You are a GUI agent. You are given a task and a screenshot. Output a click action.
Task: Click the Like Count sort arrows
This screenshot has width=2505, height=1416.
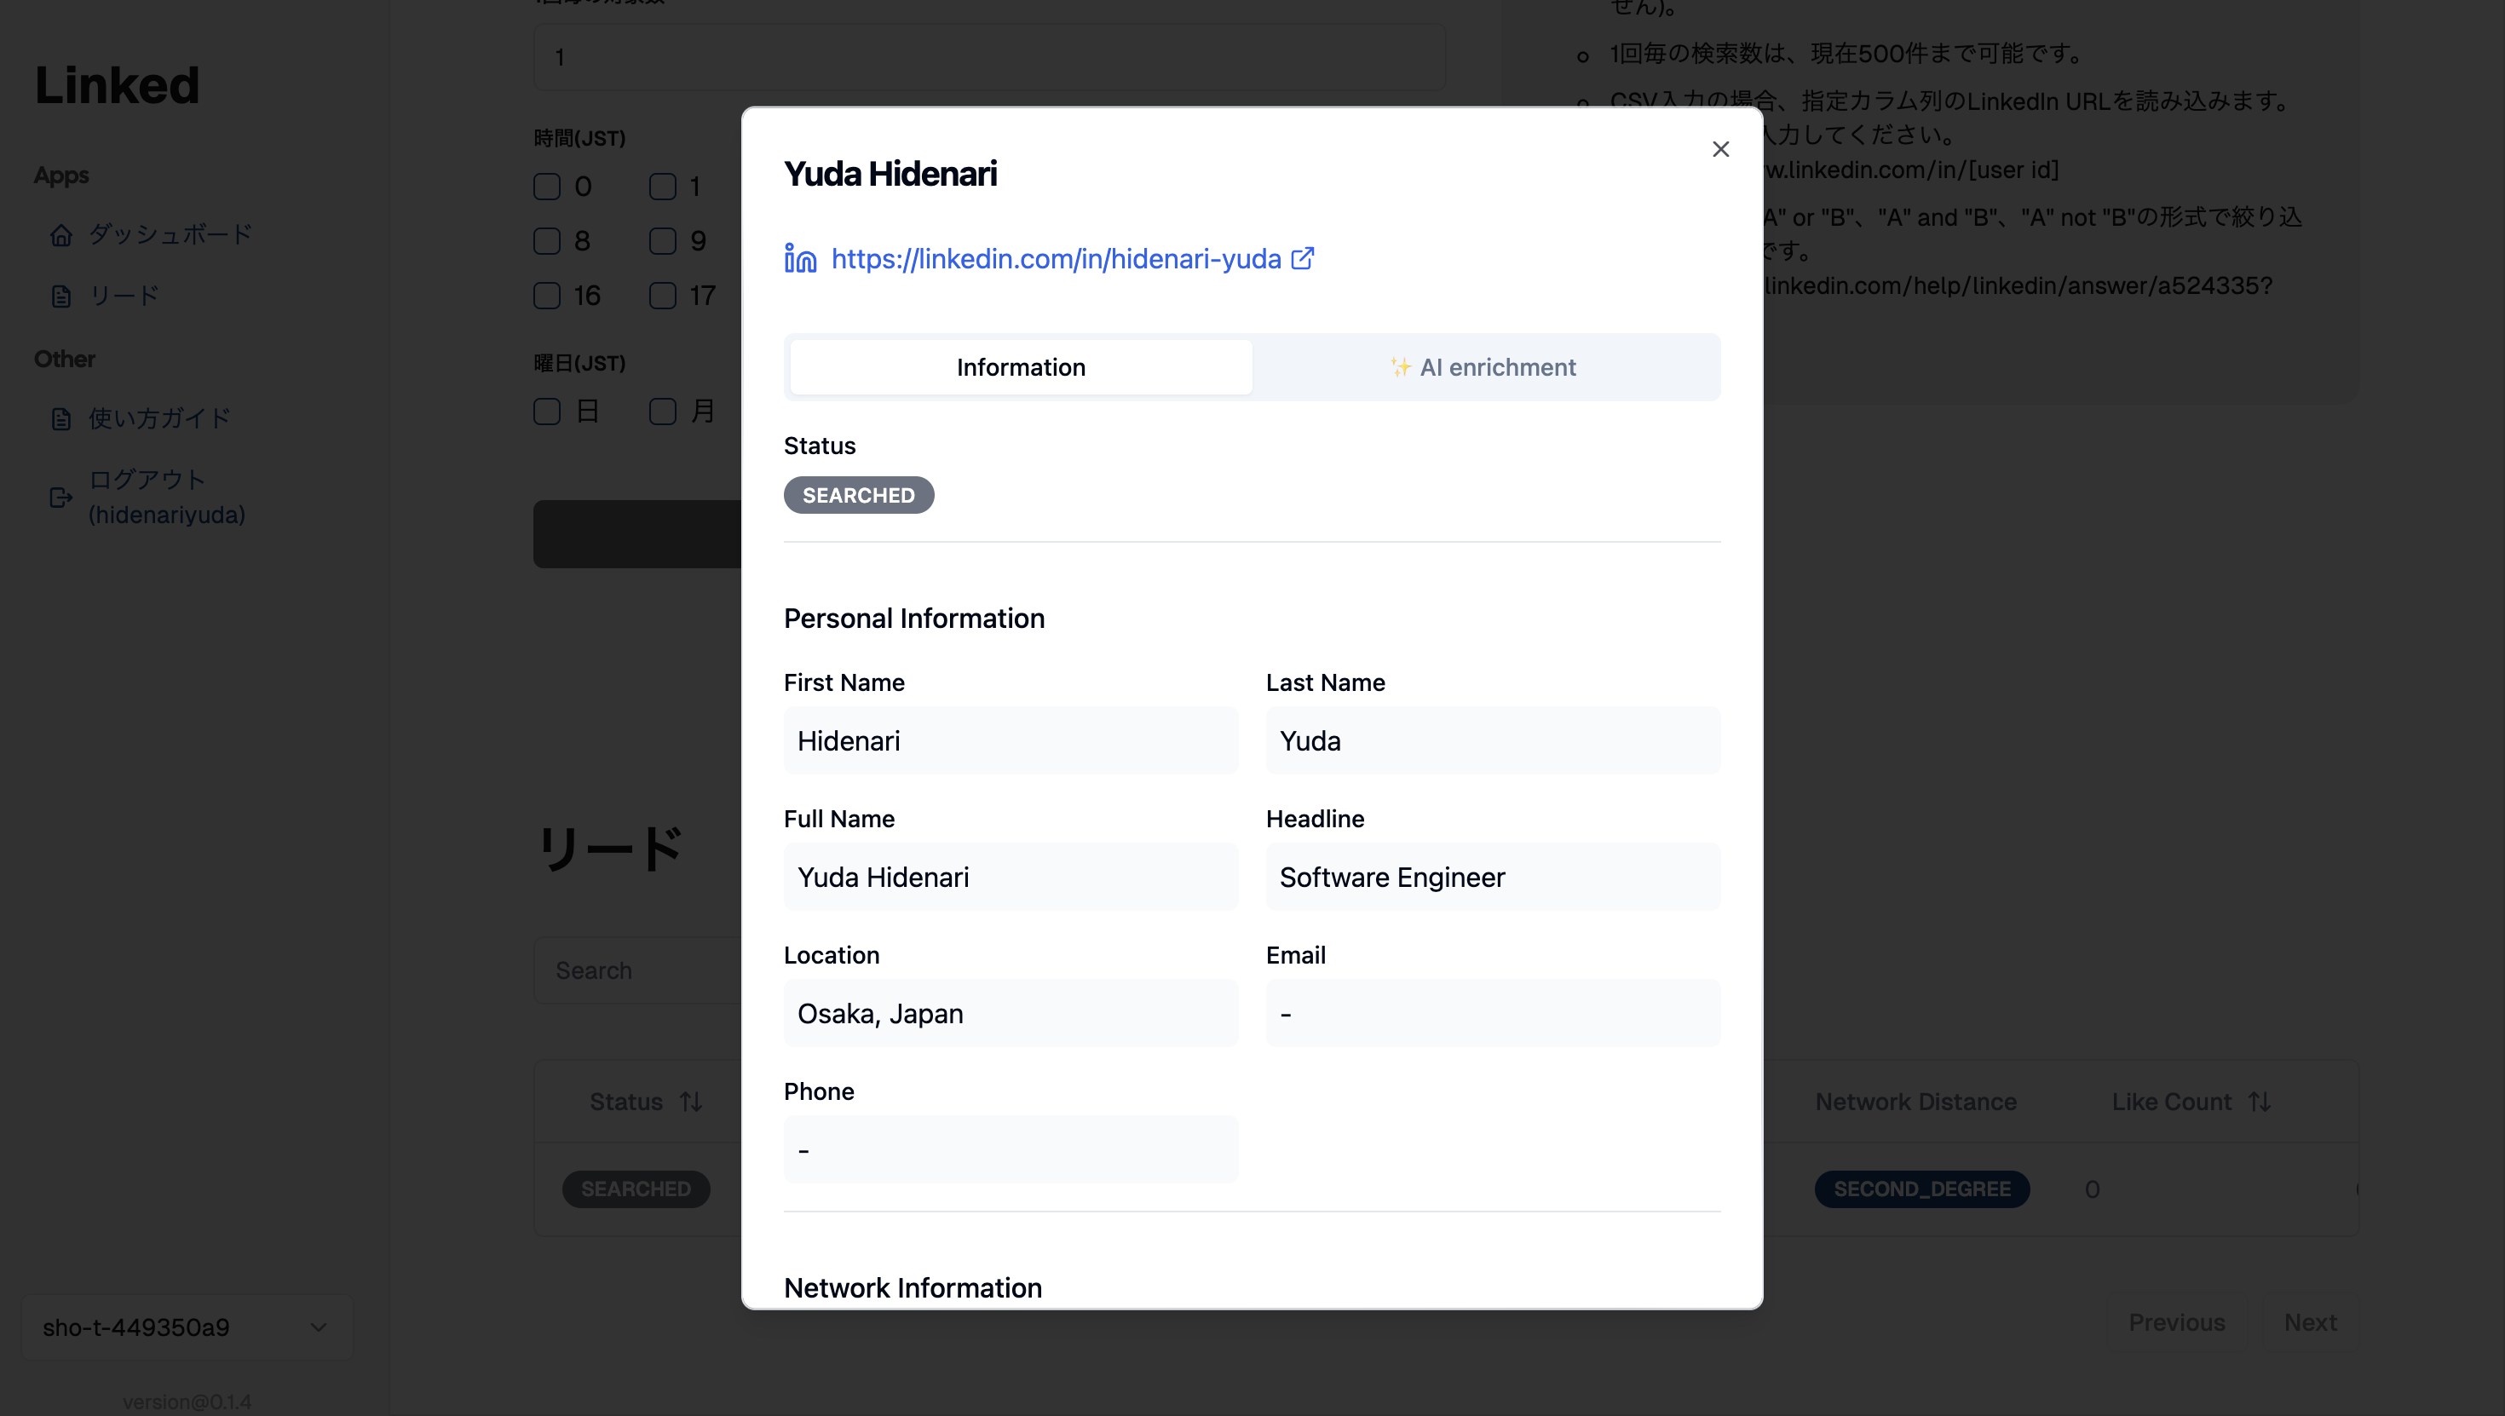2260,1101
